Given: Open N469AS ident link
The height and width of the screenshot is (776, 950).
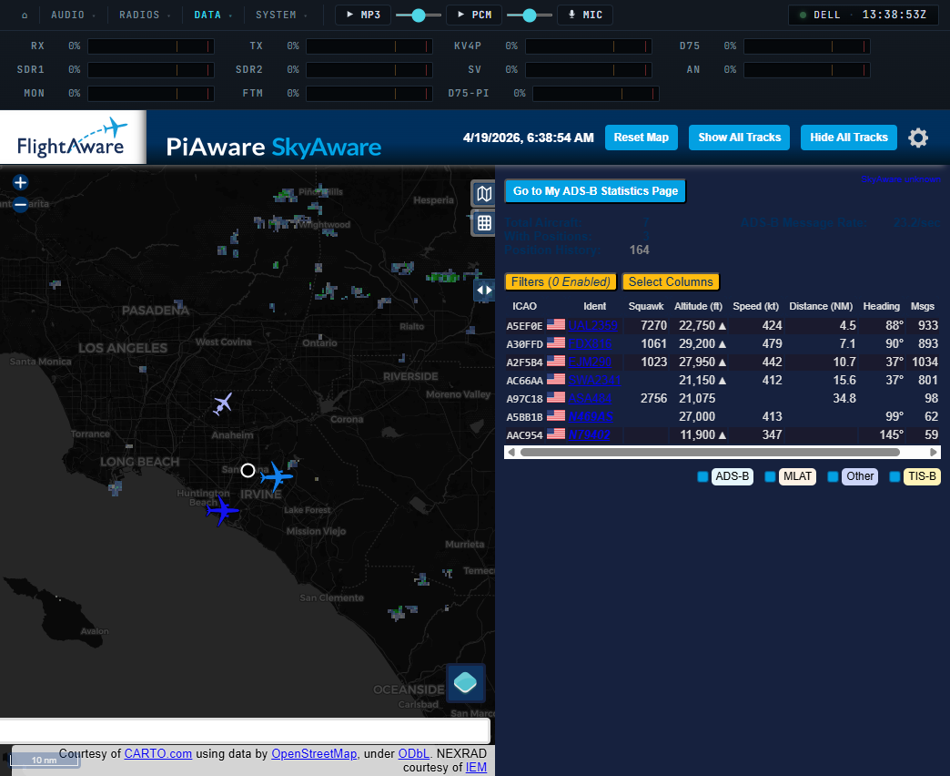Looking at the screenshot, I should [591, 416].
